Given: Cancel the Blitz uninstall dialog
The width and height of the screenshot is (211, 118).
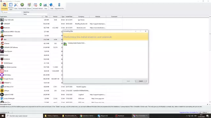Looking at the screenshot, I should 141,81.
